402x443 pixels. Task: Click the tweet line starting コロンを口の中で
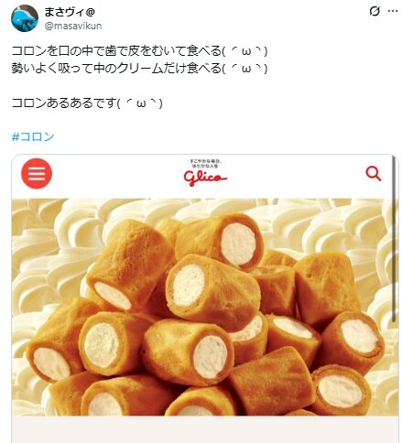[139, 50]
